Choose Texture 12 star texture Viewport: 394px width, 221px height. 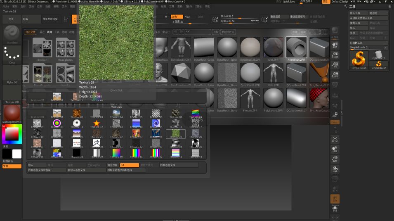click(97, 124)
